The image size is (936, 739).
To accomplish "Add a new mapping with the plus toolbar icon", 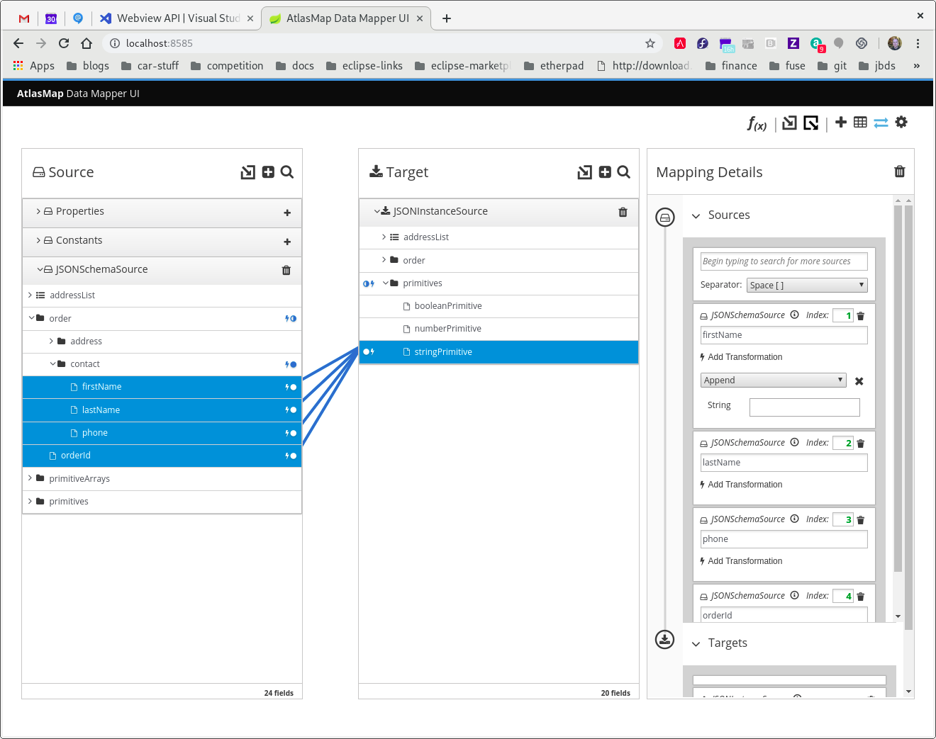I will point(840,122).
